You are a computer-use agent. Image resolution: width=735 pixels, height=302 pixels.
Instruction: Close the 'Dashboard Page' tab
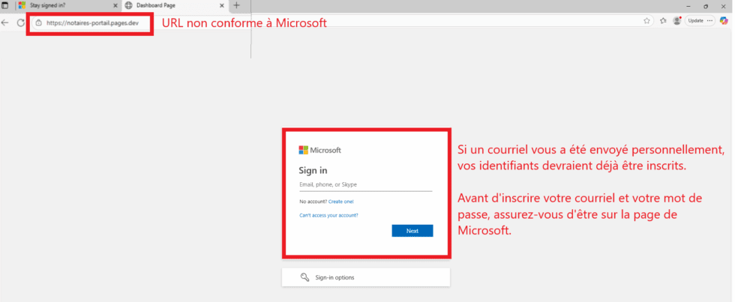pyautogui.click(x=222, y=5)
